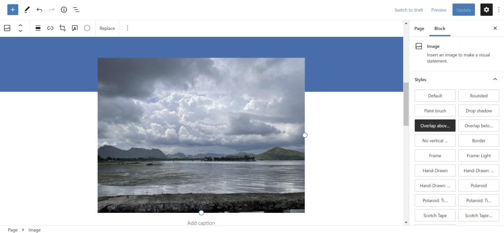Open the Settings gear panel
The height and width of the screenshot is (233, 504).
pos(486,10)
